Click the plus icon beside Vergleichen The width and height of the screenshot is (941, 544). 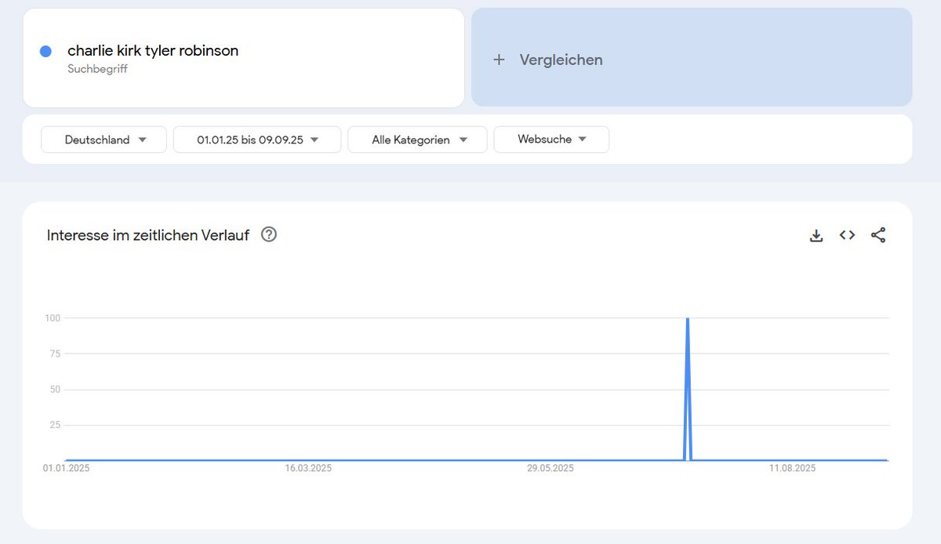click(499, 60)
